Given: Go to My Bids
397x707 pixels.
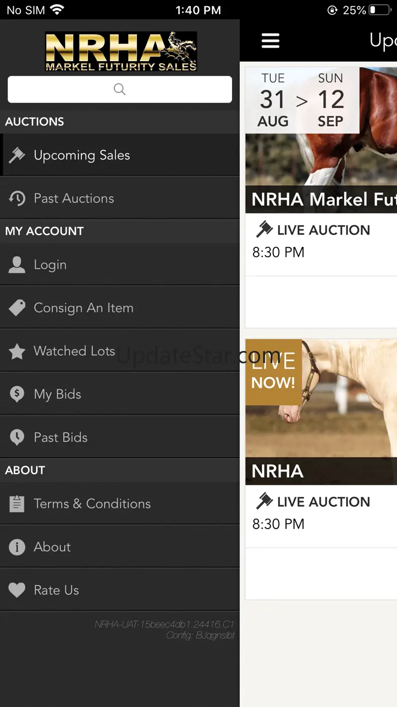Looking at the screenshot, I should click(58, 394).
